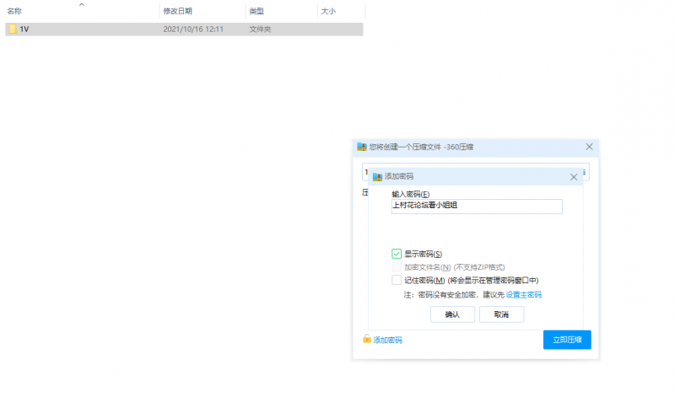Click the lock icon beside 添加密码
675x408 pixels.
point(367,340)
